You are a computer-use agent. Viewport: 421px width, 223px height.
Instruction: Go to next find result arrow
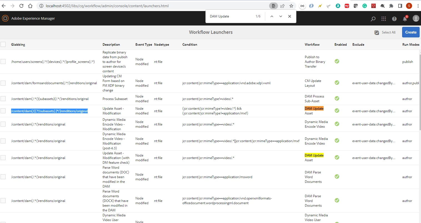[281, 16]
